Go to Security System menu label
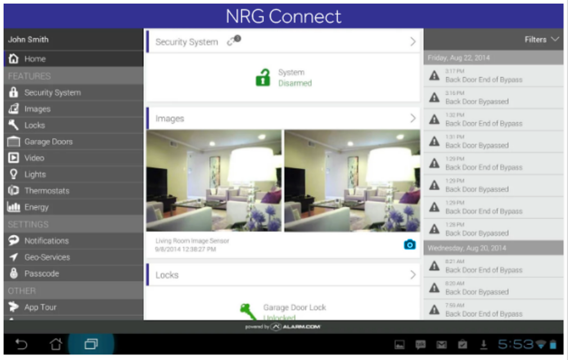Viewport: 568px width, 360px height. pos(52,93)
